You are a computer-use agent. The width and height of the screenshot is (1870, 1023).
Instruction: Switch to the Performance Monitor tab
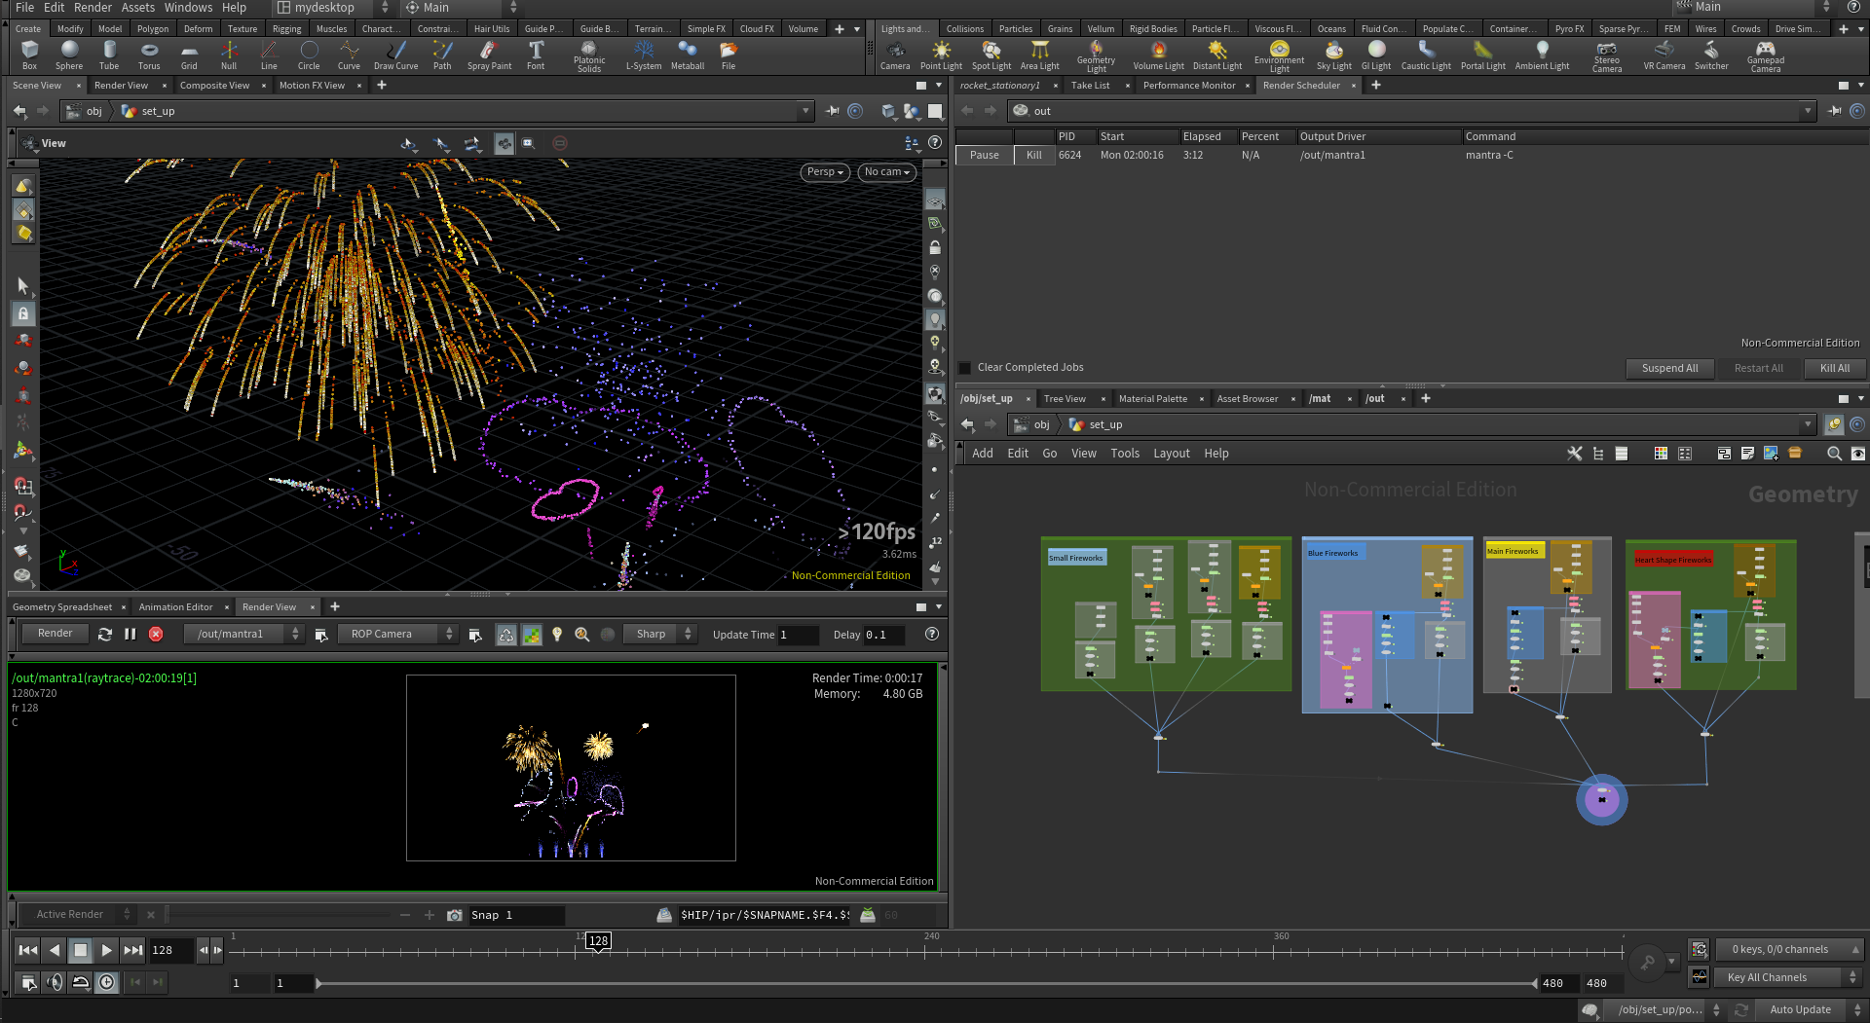[x=1188, y=86]
